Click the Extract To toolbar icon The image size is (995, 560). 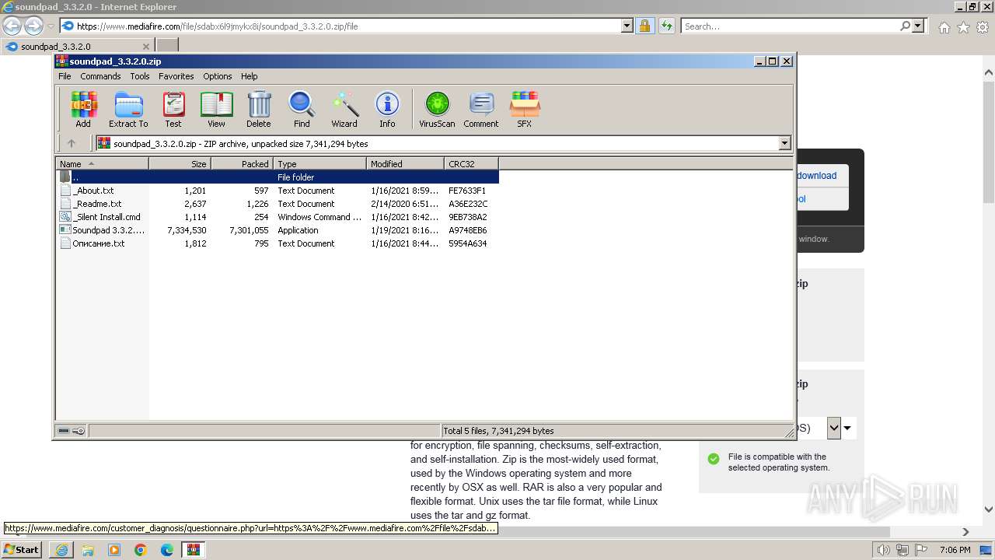point(128,109)
